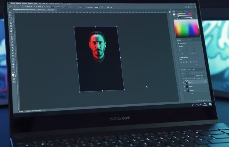Click the lock all icon in Layers panel

click(x=194, y=78)
